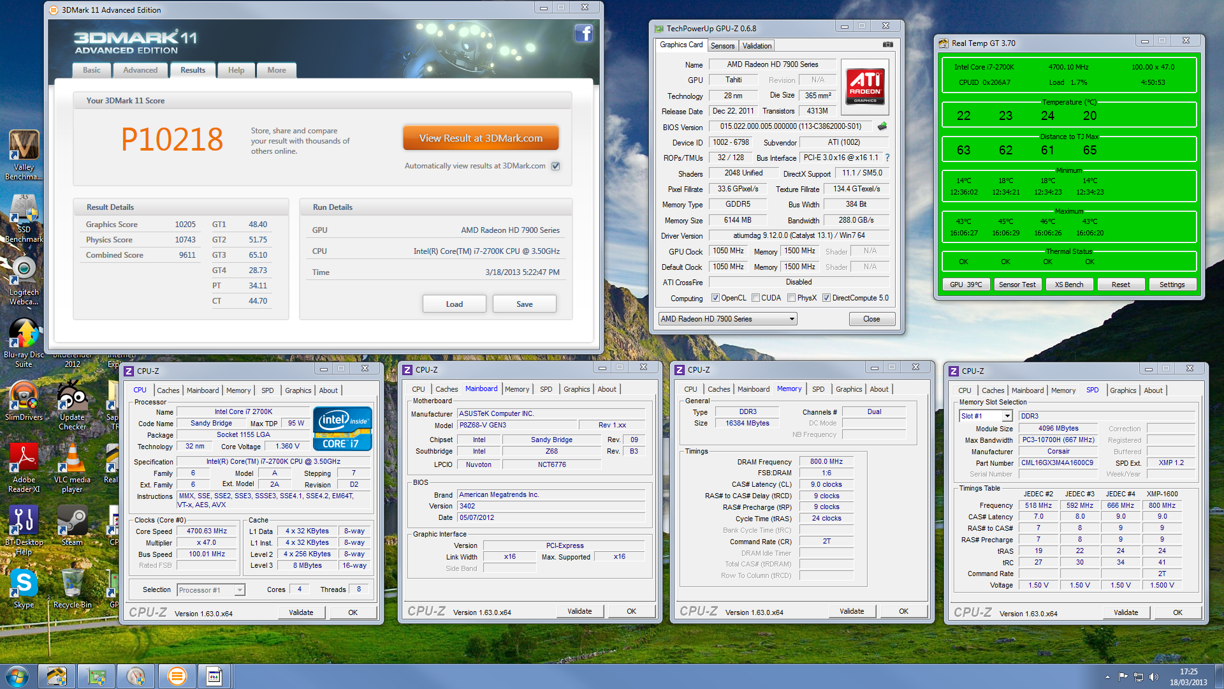1224x689 pixels.
Task: Open the Skype desktop shortcut
Action: (24, 589)
